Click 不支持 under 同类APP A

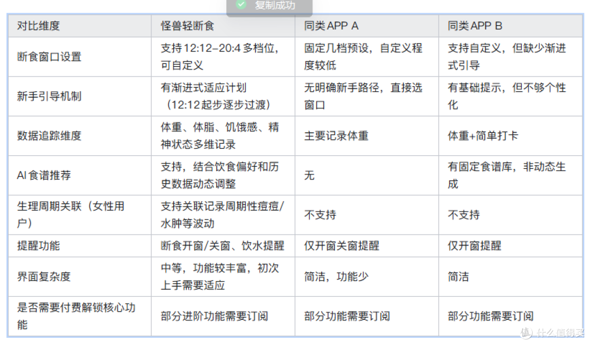[x=367, y=215]
